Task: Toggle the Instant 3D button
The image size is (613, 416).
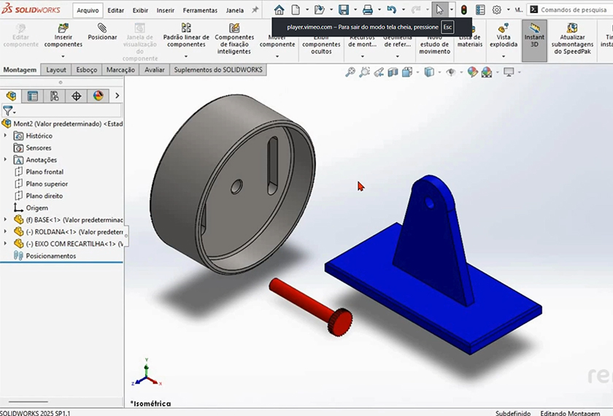Action: [534, 35]
